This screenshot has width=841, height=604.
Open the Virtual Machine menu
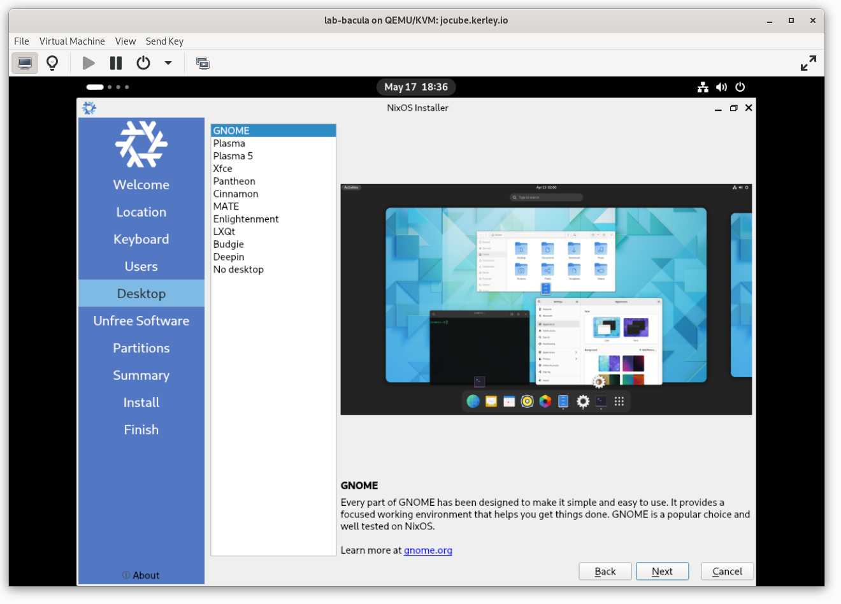click(x=72, y=41)
